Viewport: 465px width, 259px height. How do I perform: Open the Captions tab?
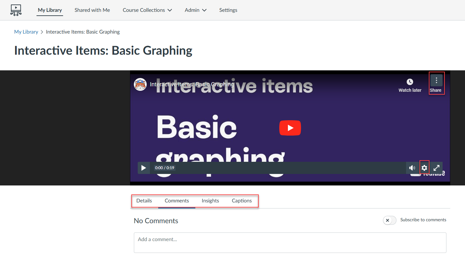point(242,201)
